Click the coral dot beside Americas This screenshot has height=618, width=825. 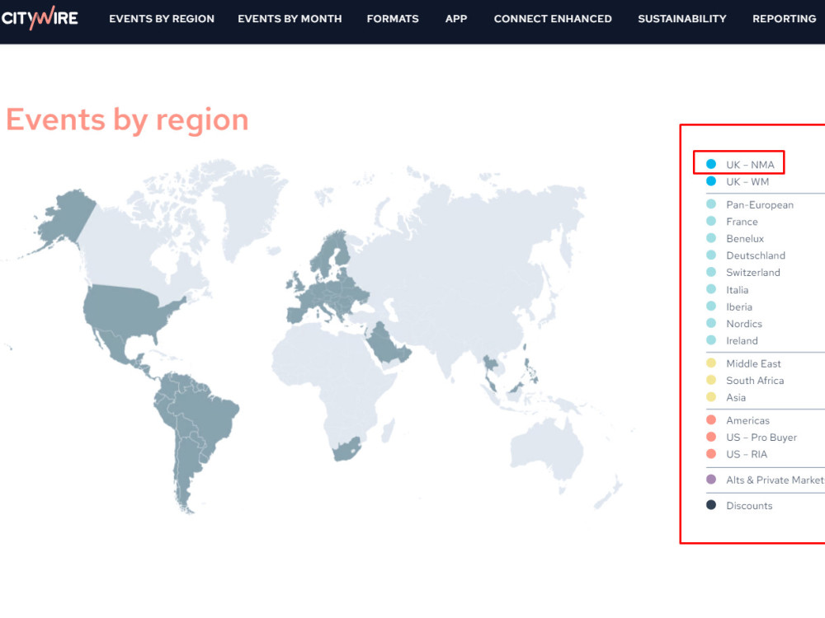tap(711, 419)
